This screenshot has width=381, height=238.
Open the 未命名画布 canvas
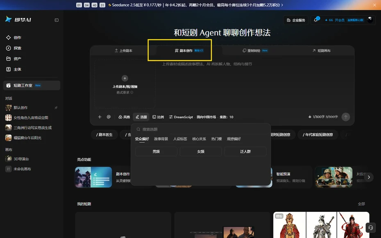click(x=32, y=169)
